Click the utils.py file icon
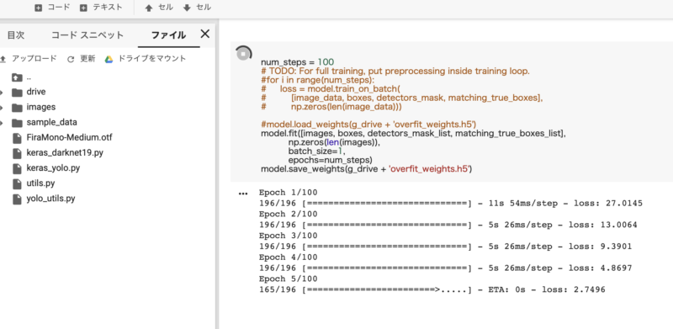673x329 pixels. (17, 183)
